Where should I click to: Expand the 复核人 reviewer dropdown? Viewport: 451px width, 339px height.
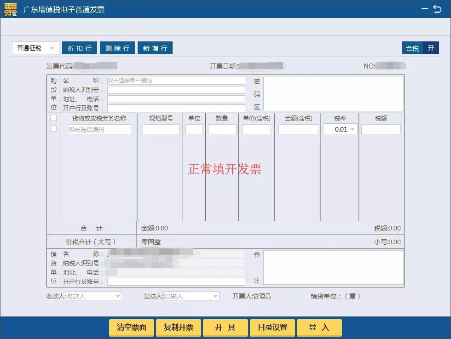[x=214, y=296]
